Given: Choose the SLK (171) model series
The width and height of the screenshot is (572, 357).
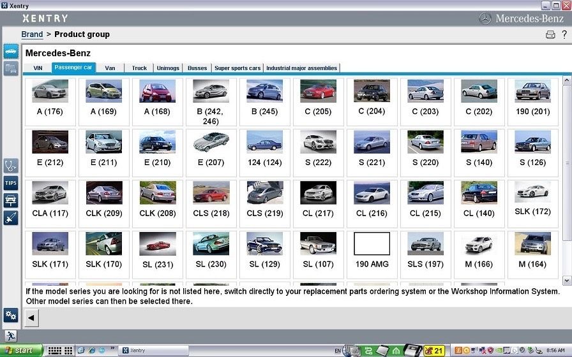Looking at the screenshot, I should click(50, 254).
